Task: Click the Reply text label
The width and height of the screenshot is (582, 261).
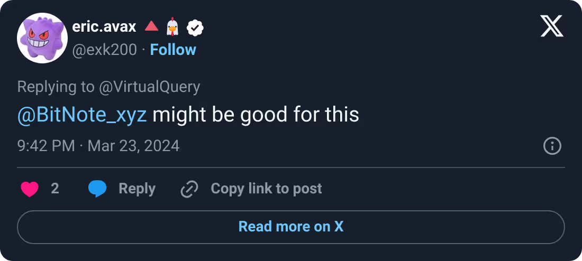Action: coord(137,189)
